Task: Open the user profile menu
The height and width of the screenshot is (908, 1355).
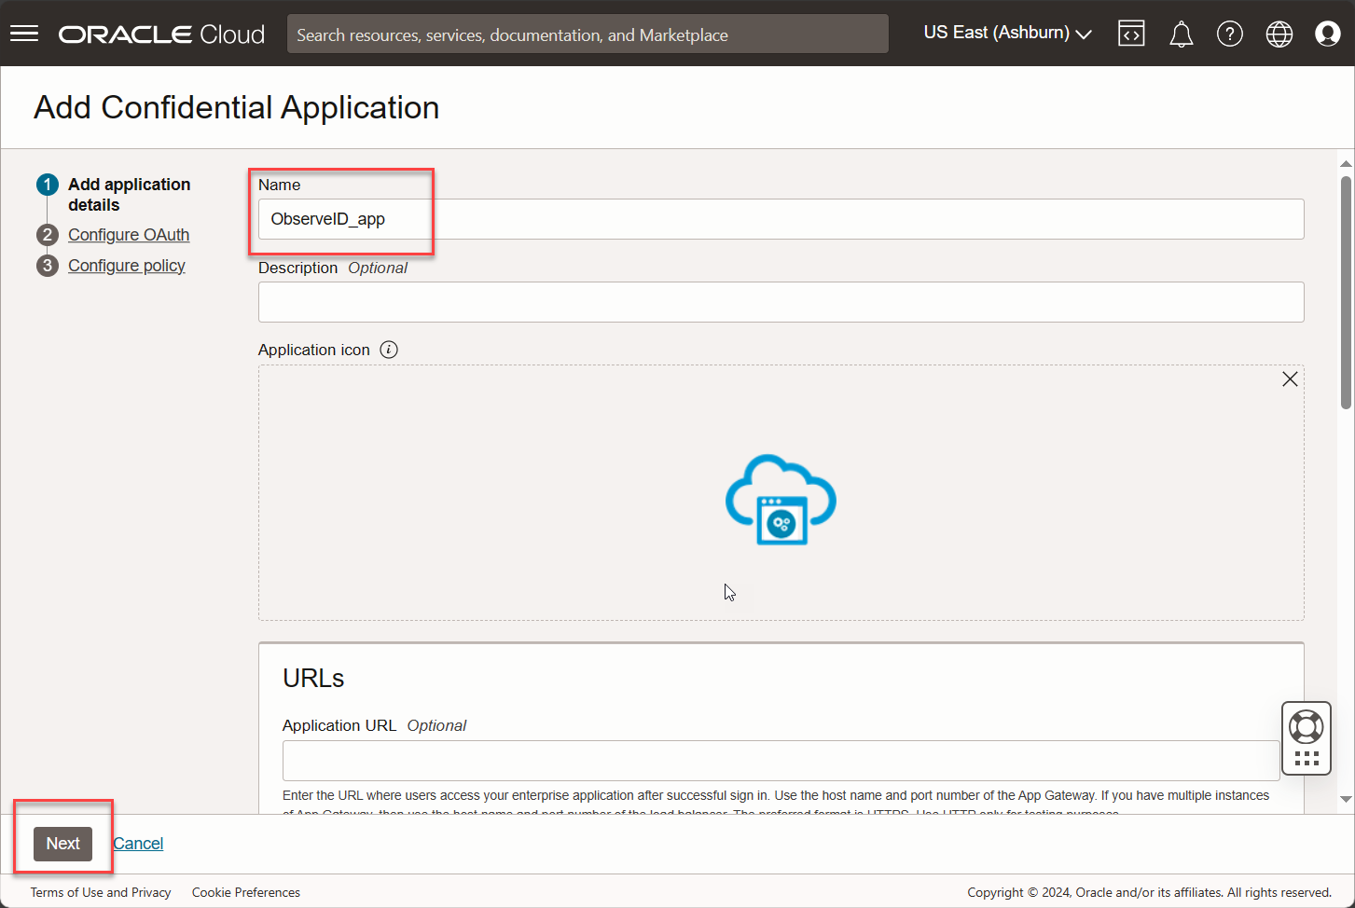Action: (1327, 34)
